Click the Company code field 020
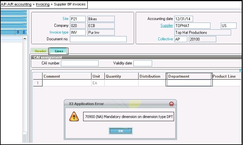 pos(78,26)
